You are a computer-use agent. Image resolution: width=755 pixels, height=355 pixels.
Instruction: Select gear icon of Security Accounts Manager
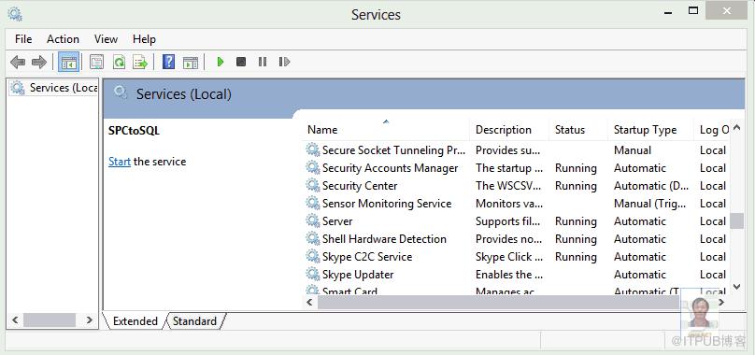313,167
